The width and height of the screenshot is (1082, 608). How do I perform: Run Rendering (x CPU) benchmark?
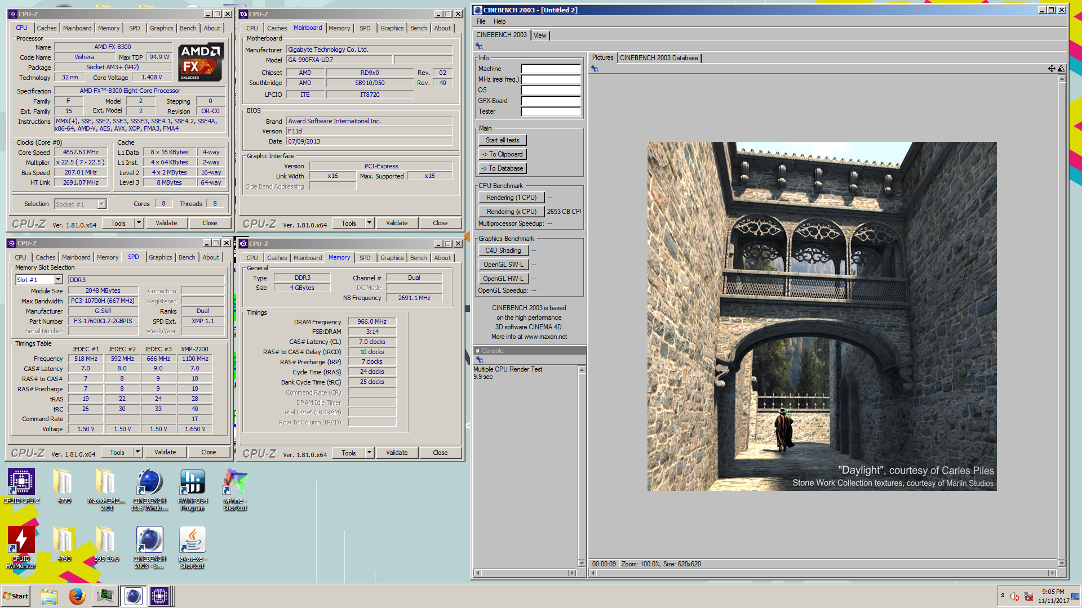[512, 212]
